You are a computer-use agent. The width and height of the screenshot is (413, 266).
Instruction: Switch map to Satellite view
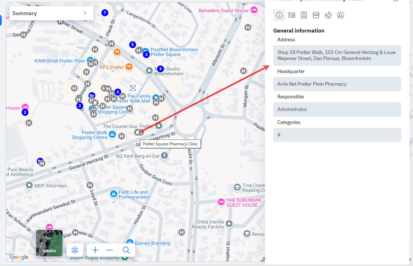49,243
